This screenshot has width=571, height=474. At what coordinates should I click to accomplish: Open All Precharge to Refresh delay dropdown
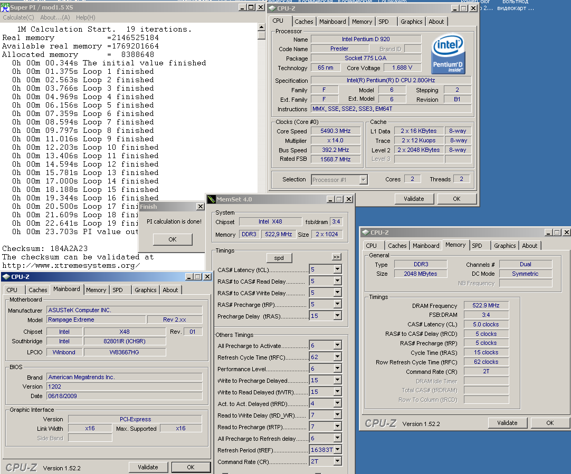[338, 438]
